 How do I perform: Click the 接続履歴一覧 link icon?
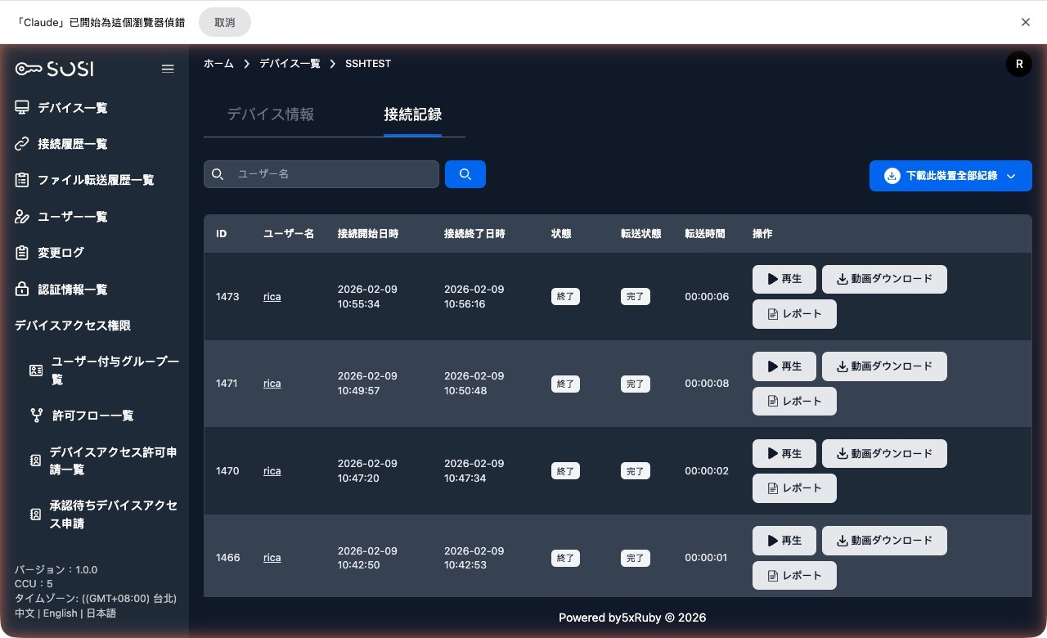click(x=22, y=143)
